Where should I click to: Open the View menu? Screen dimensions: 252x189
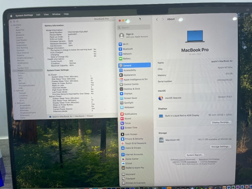coord(46,15)
